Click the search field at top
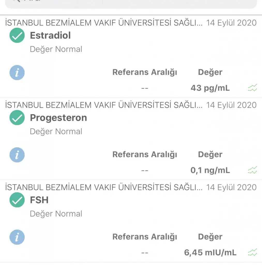262x265 pixels. (x=131, y=3)
